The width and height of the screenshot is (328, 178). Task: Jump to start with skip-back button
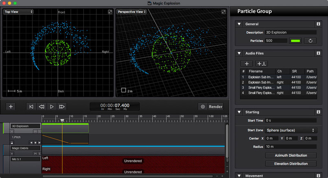click(31, 107)
